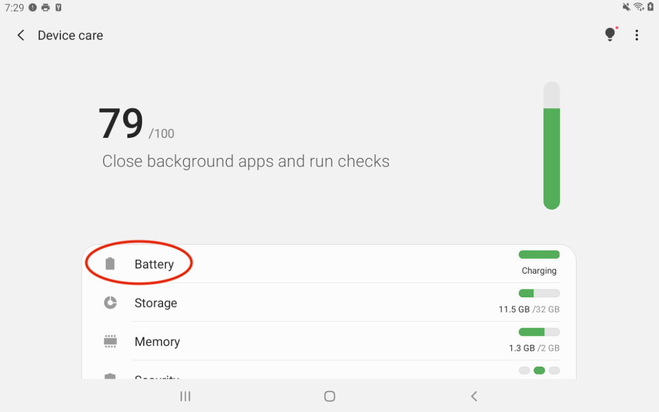The height and width of the screenshot is (412, 659).
Task: Tap the Security shield icon
Action: tap(110, 376)
